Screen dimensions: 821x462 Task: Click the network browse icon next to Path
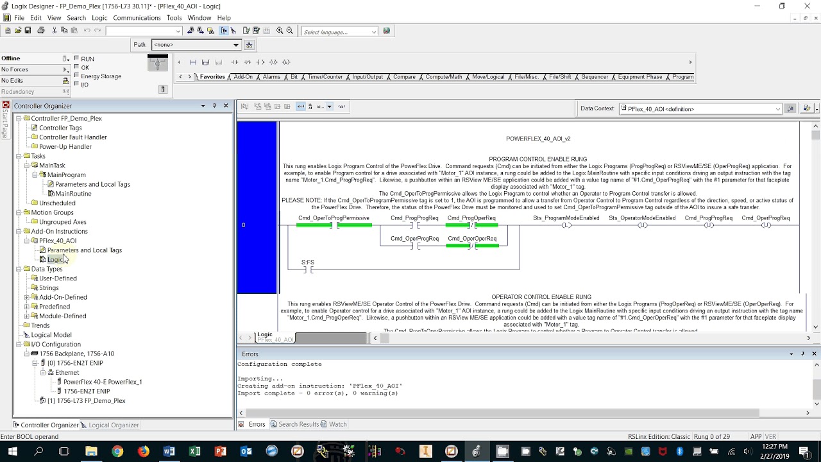click(x=250, y=45)
